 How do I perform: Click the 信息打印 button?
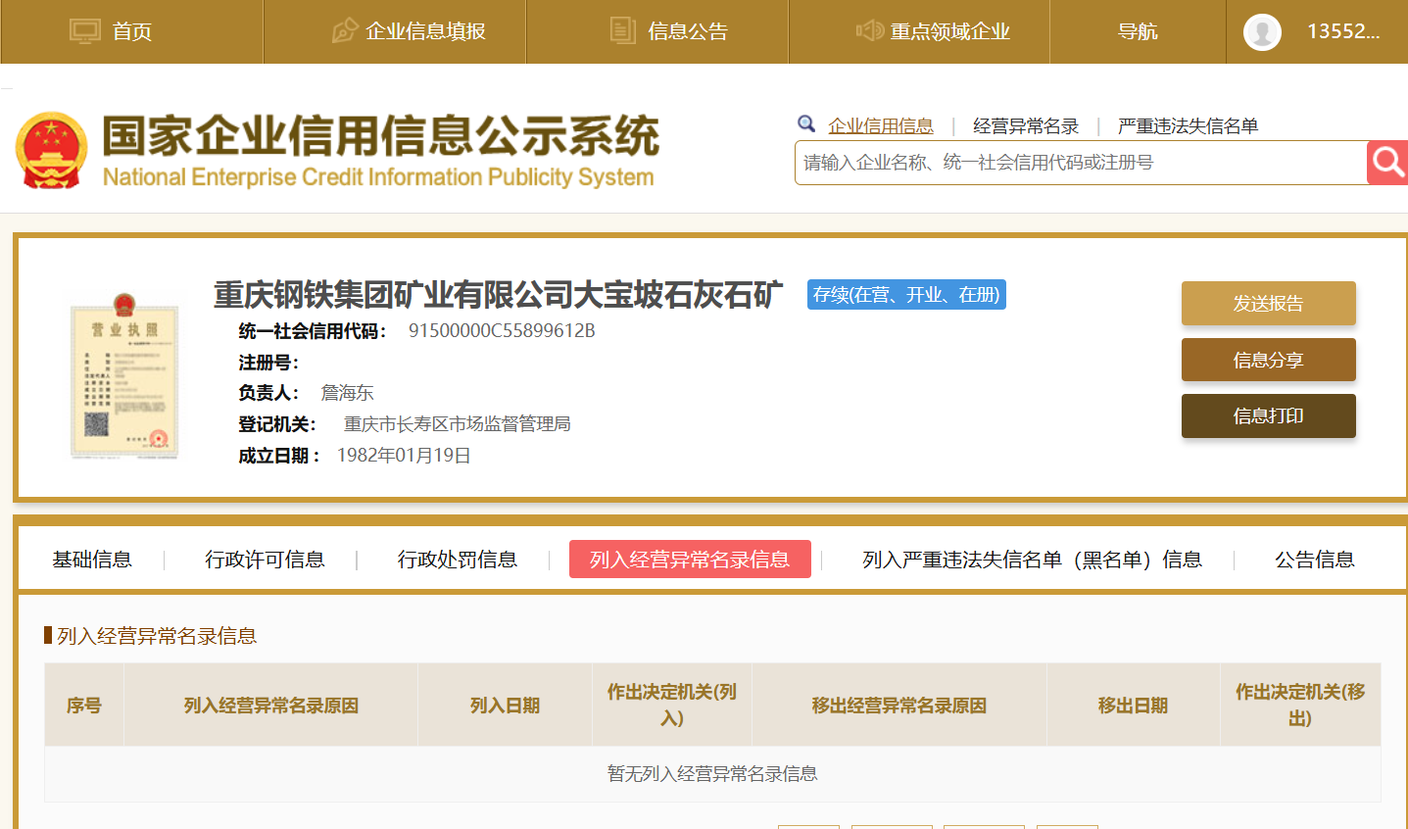(1269, 415)
